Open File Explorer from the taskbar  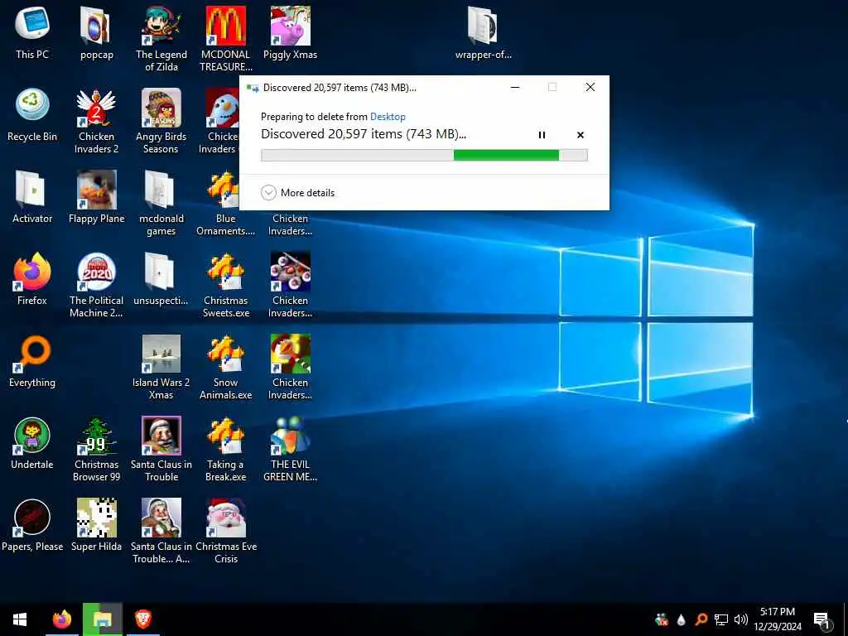click(102, 619)
